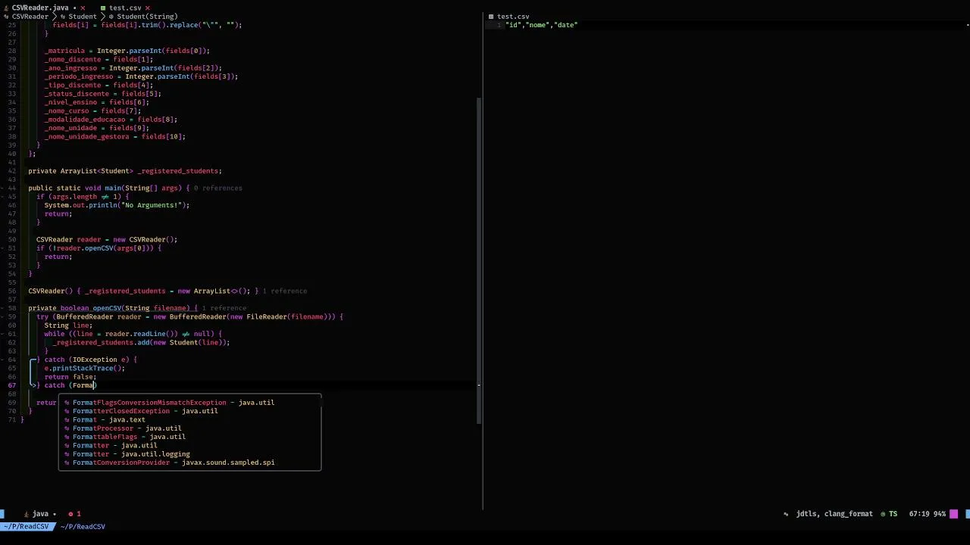Close the test.csv tab

point(146,8)
